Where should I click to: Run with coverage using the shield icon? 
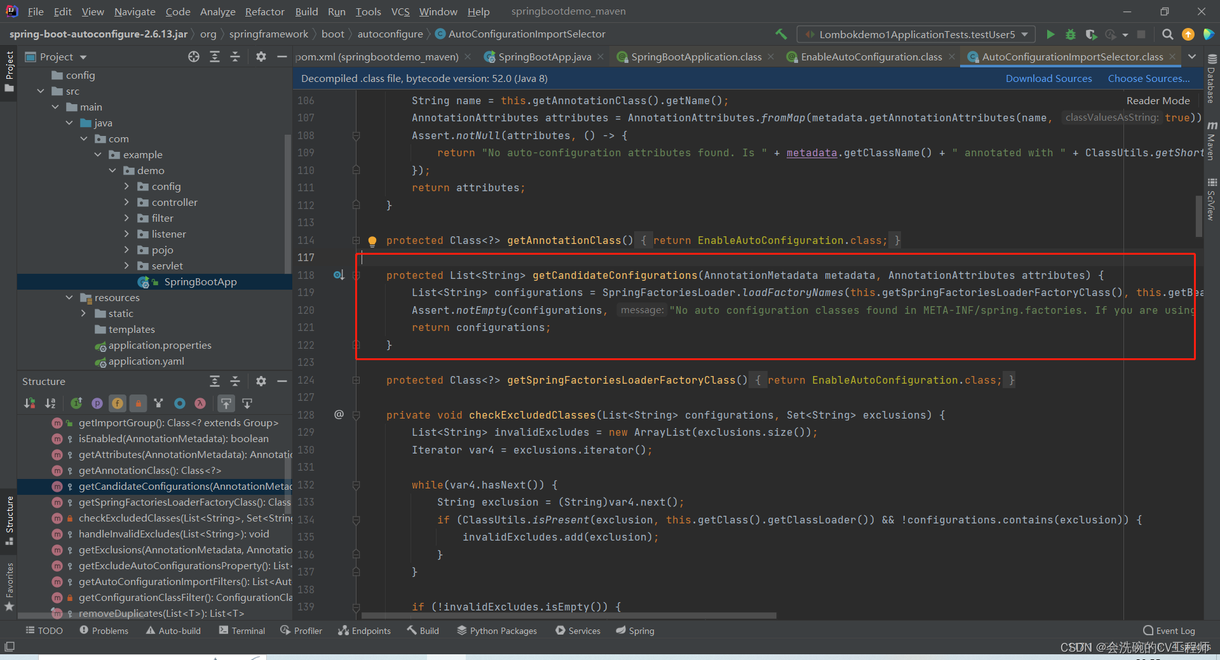coord(1091,34)
